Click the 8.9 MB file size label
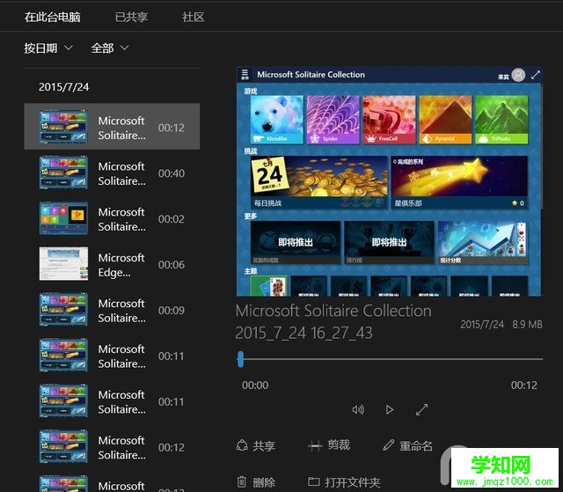563x492 pixels. (527, 324)
